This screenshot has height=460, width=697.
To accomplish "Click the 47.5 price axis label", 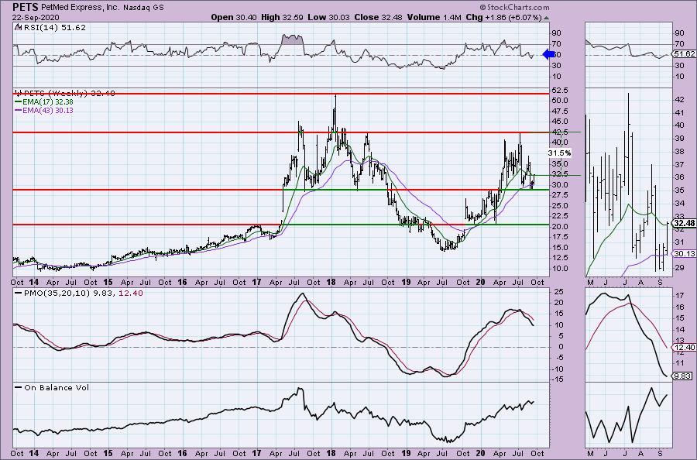I will pos(560,111).
